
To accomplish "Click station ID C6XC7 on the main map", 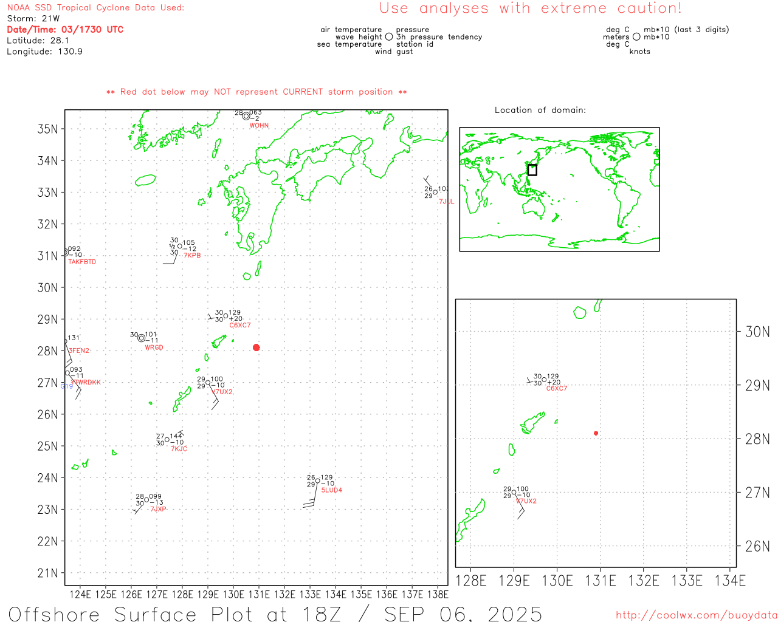I will click(x=240, y=326).
